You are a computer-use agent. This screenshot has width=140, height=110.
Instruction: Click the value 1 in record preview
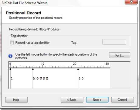point(12,79)
